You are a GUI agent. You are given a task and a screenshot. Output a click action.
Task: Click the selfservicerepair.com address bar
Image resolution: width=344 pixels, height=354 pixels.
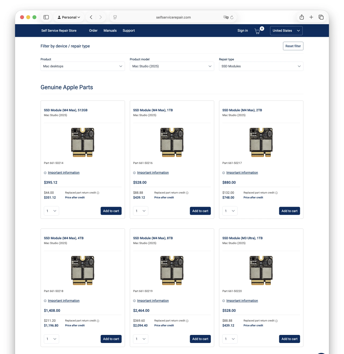(x=173, y=17)
